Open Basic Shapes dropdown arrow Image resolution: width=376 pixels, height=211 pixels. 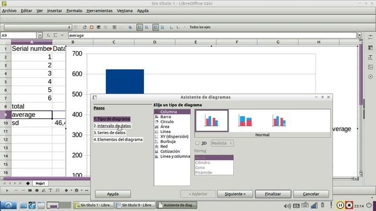tap(71, 190)
